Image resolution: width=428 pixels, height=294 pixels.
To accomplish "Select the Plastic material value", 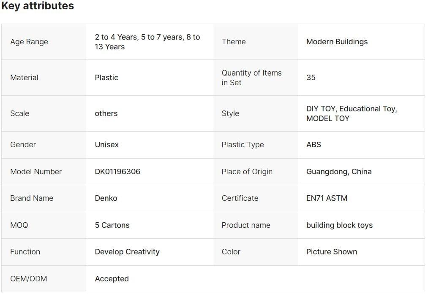I will (x=106, y=78).
